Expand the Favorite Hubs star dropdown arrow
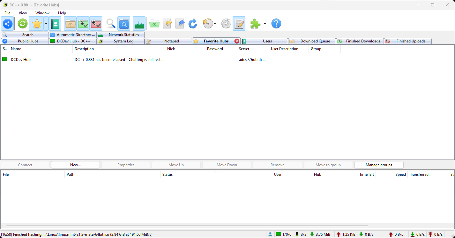The height and width of the screenshot is (238, 455). tap(46, 24)
